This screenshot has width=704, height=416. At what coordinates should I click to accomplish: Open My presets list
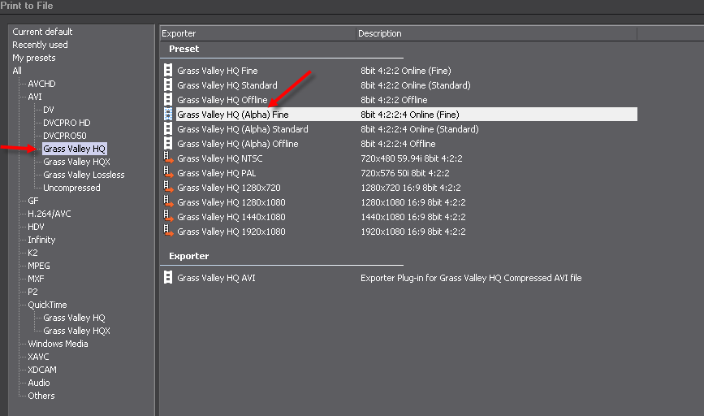click(x=34, y=58)
